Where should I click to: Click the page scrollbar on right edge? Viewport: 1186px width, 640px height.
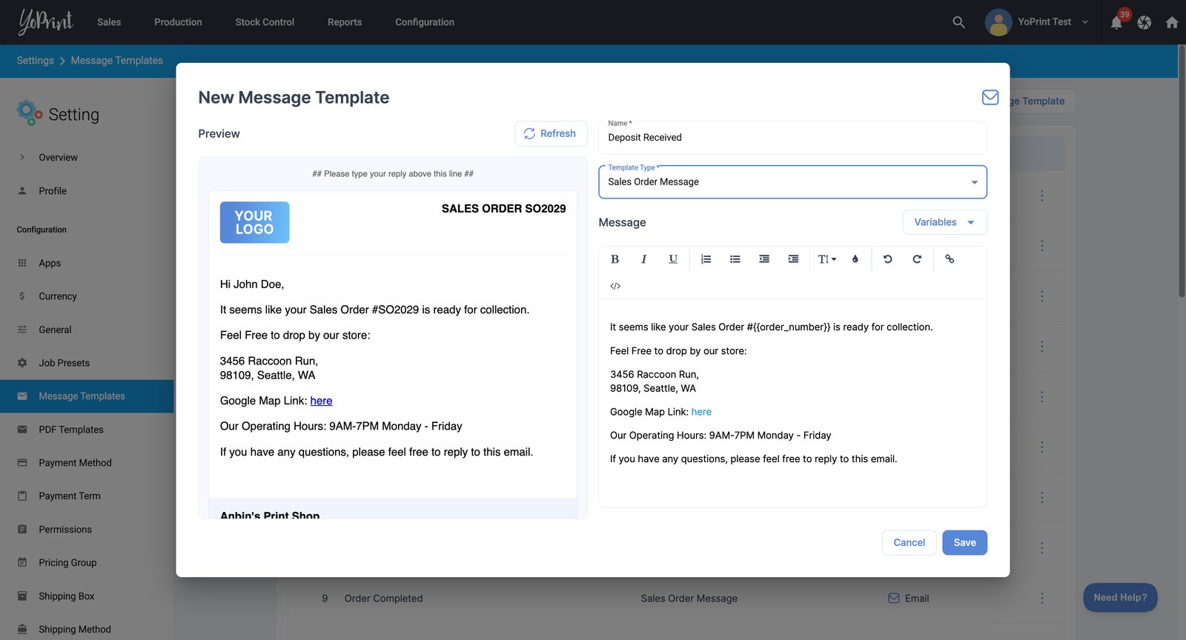pos(1182,170)
